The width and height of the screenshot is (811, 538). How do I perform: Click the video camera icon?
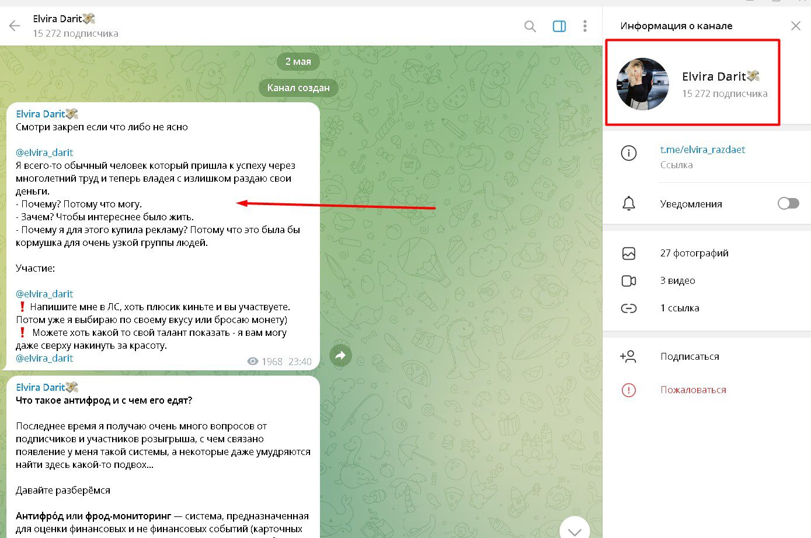click(x=629, y=281)
